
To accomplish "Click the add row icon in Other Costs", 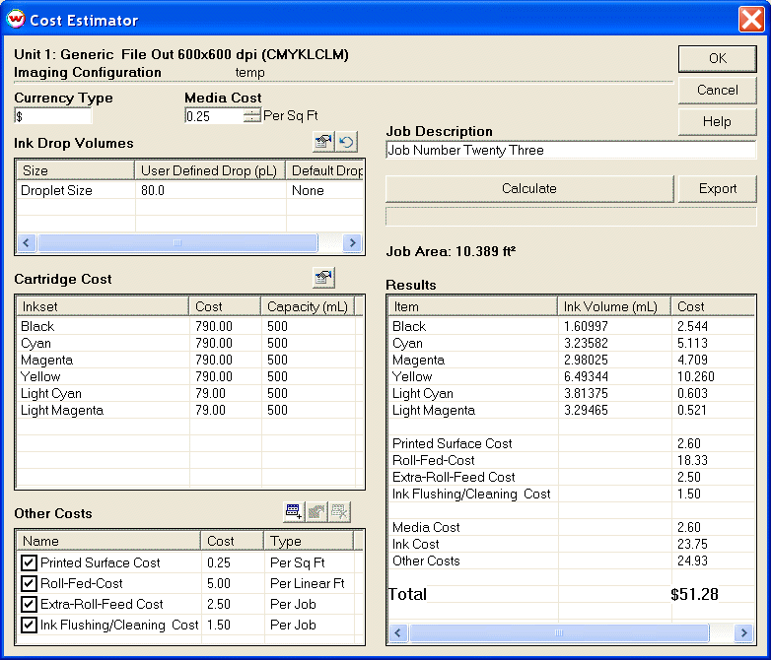I will 293,512.
